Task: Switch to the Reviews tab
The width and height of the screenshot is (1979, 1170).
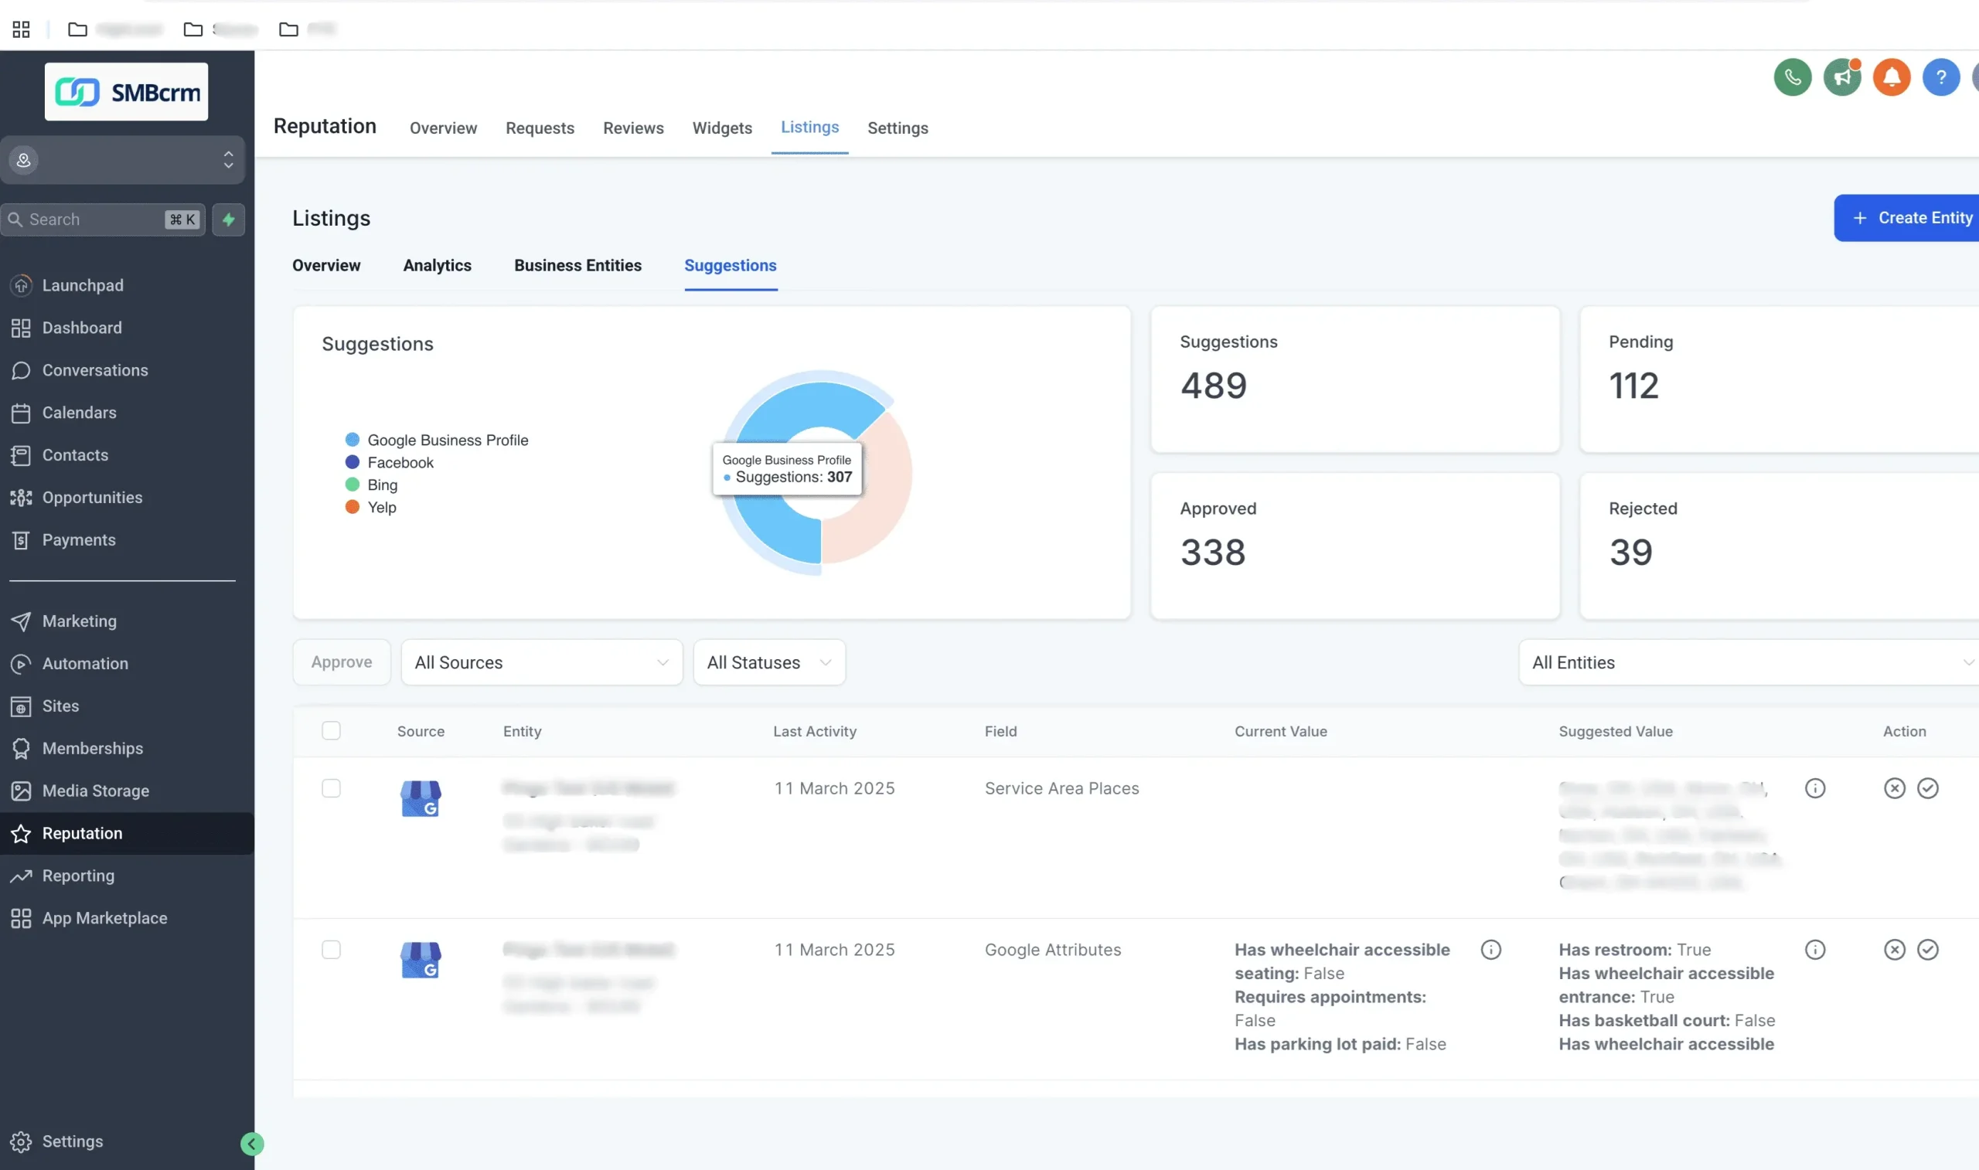Action: click(633, 128)
